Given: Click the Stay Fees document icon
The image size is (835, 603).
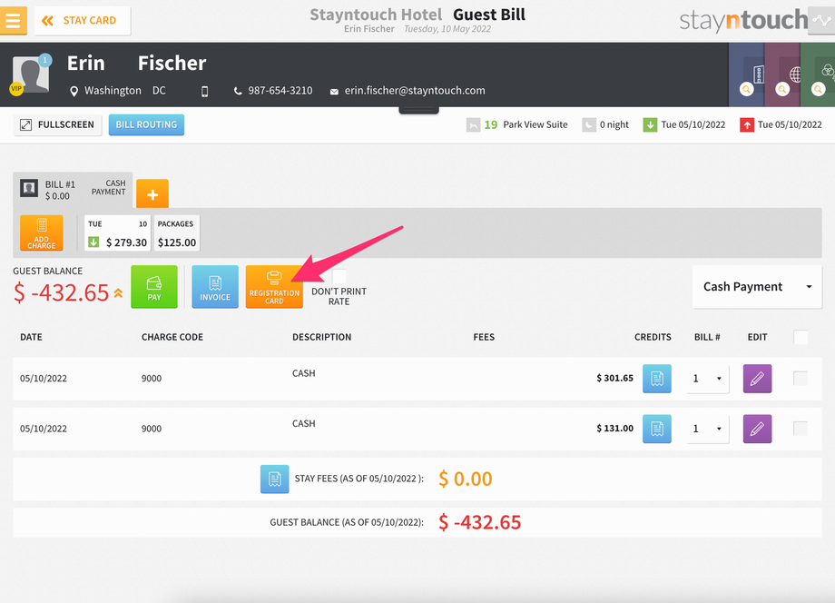Looking at the screenshot, I should pyautogui.click(x=275, y=479).
